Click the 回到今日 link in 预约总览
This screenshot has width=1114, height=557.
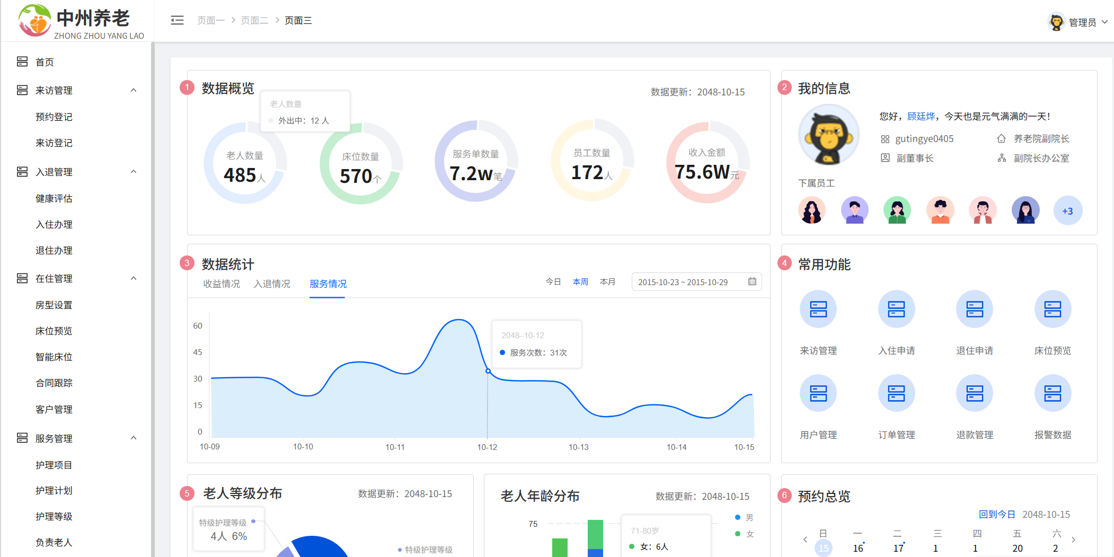(997, 514)
